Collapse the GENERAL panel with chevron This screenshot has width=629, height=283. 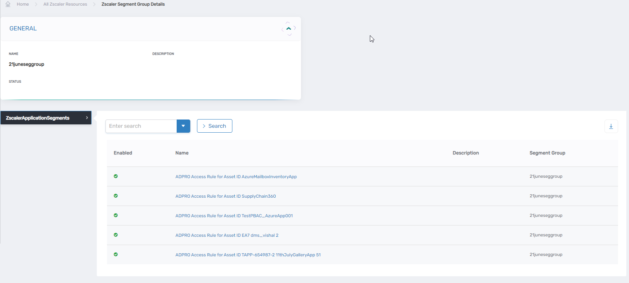(289, 29)
